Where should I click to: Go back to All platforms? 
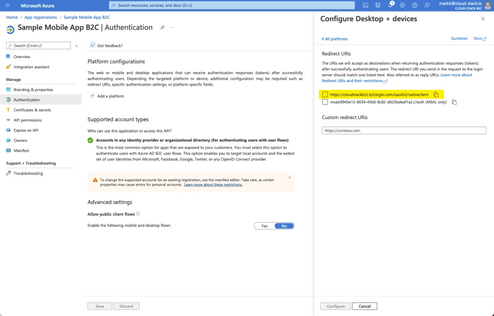tap(335, 39)
